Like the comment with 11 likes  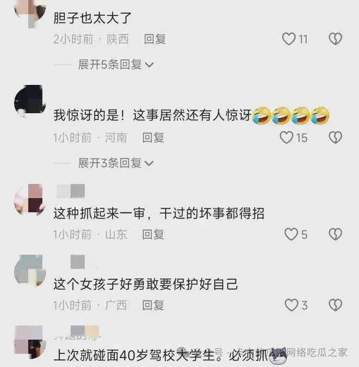point(289,39)
